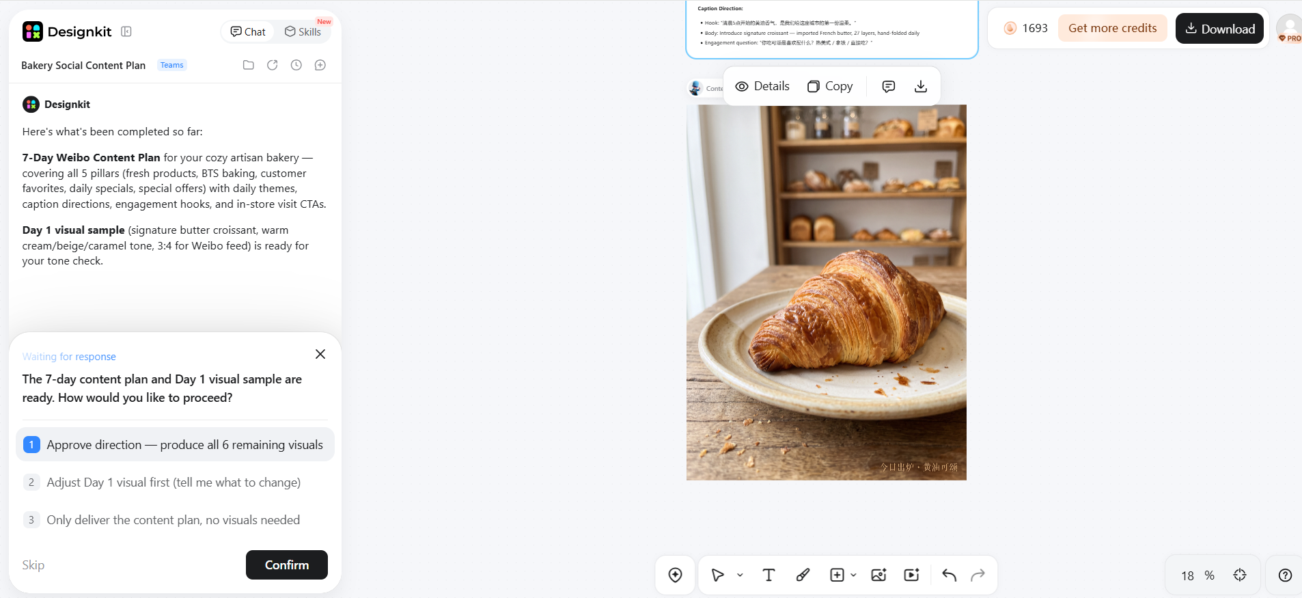The image size is (1302, 598).
Task: Click the 1693 credits counter
Action: point(1025,28)
